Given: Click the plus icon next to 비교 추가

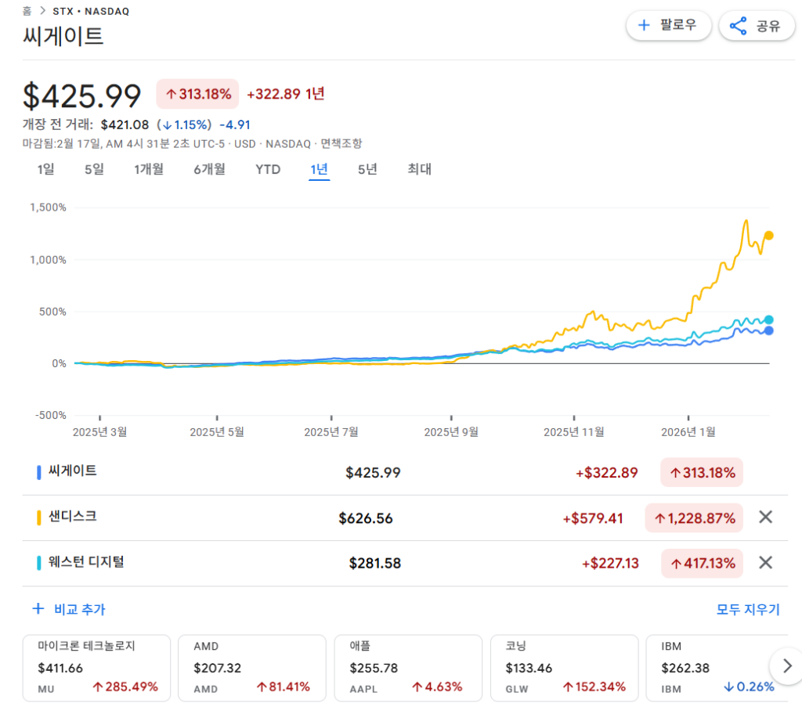Looking at the screenshot, I should (x=38, y=608).
